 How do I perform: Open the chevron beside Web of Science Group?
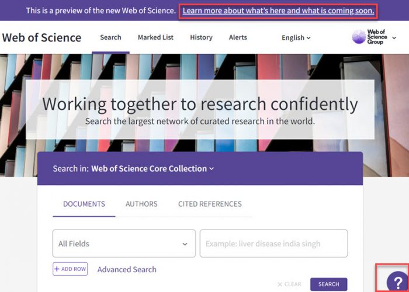394,38
